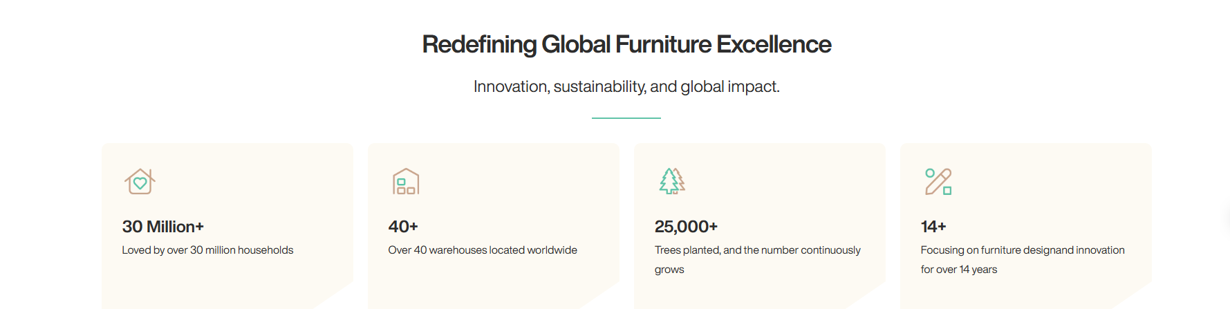Click "Over 40 warehouses located worldwide" text
This screenshot has height=309, width=1230.
483,250
